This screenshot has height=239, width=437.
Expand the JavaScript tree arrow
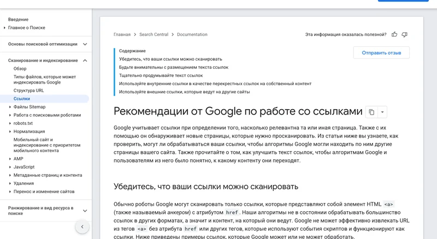(10, 167)
